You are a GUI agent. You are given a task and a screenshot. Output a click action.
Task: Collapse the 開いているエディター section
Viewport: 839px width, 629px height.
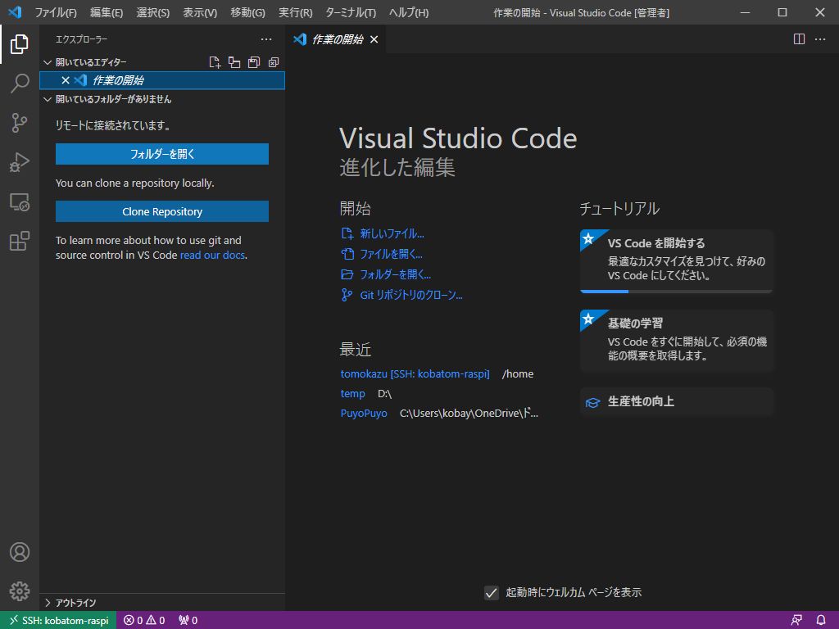(x=48, y=61)
